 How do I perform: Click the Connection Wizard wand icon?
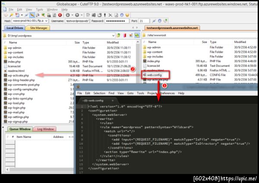click(x=11, y=15)
